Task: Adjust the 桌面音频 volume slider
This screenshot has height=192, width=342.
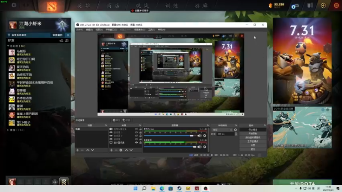Action: point(170,147)
